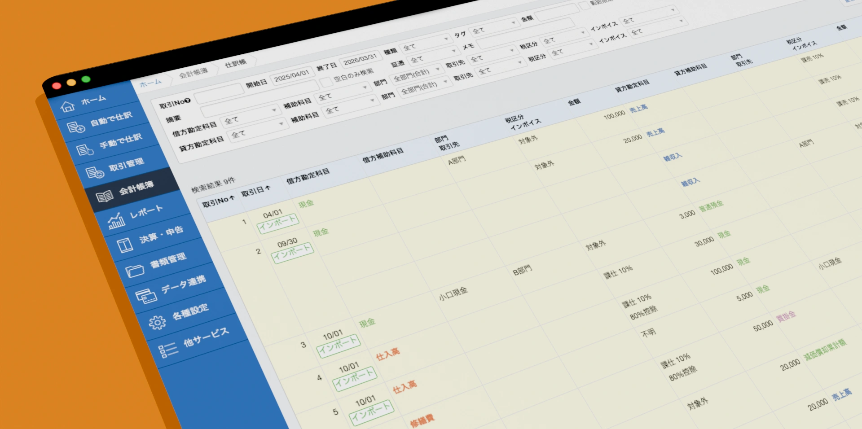Click the 書類管理 folder icon

click(x=135, y=270)
